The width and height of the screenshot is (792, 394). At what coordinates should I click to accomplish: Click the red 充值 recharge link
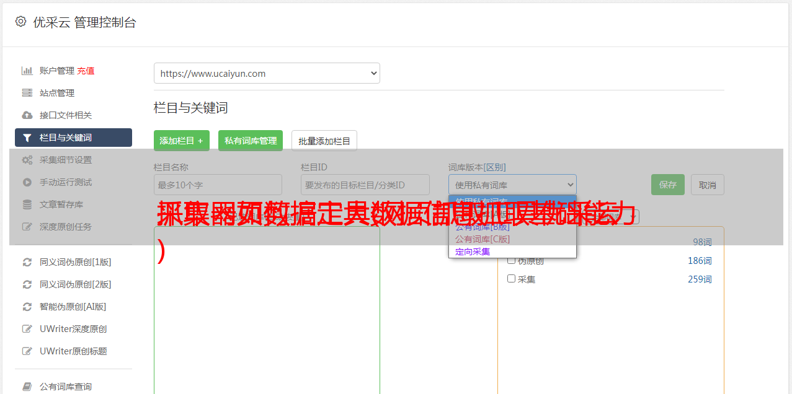coord(86,71)
